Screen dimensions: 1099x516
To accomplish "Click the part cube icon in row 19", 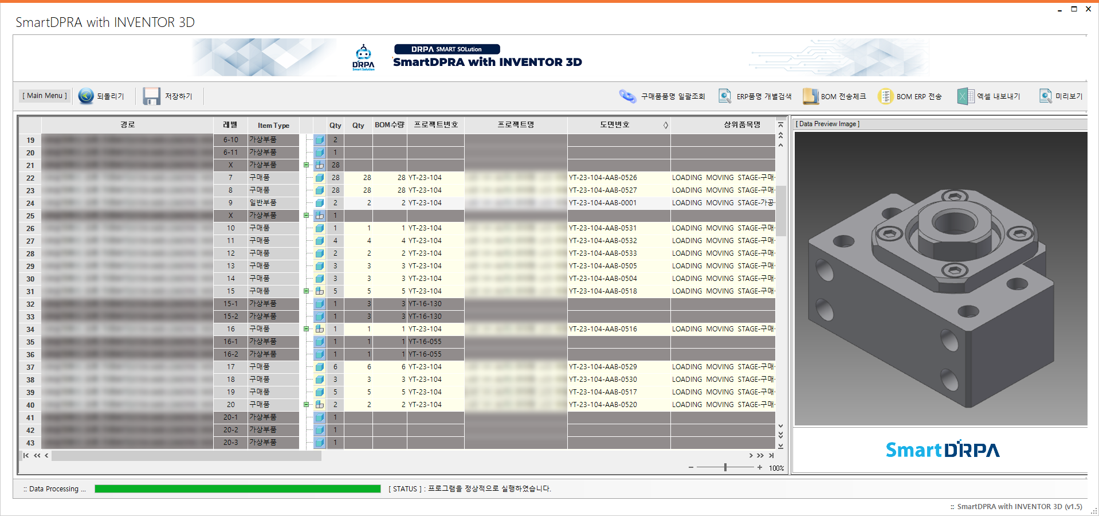I will click(320, 140).
